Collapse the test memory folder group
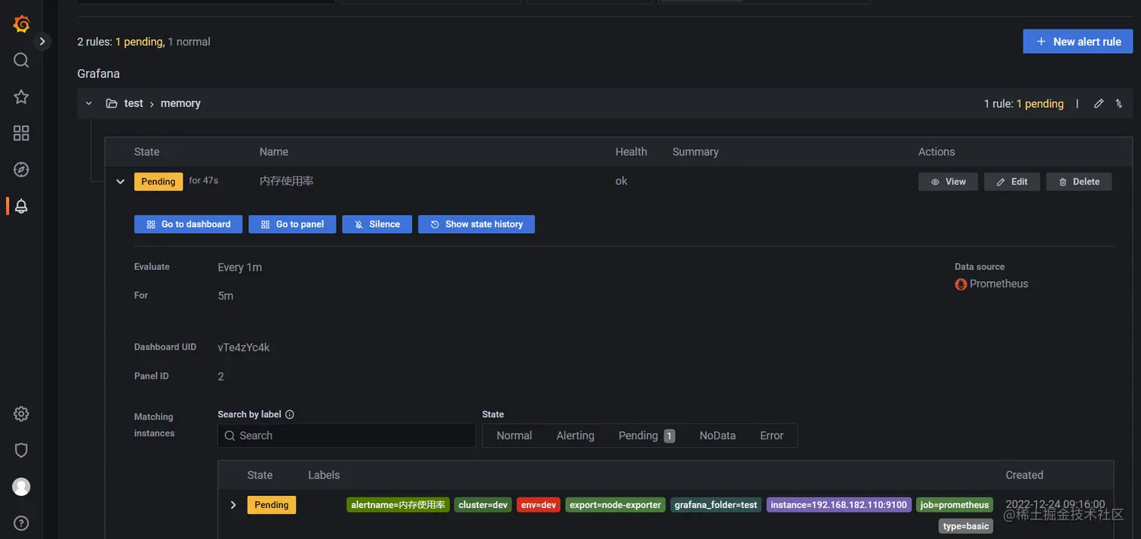This screenshot has height=539, width=1141. [88, 103]
